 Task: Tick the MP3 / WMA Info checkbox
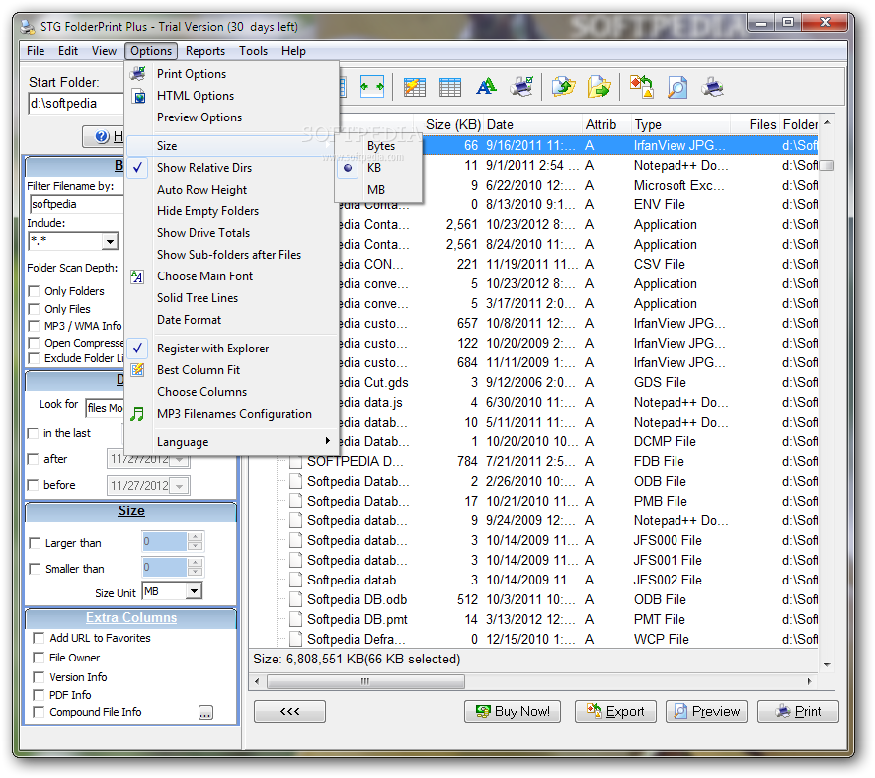click(35, 326)
